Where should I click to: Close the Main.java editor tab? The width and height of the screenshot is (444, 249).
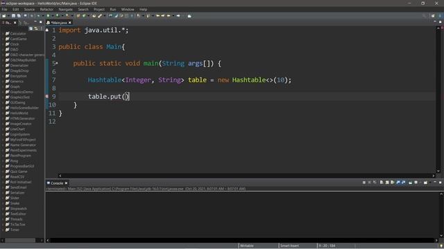click(69, 23)
